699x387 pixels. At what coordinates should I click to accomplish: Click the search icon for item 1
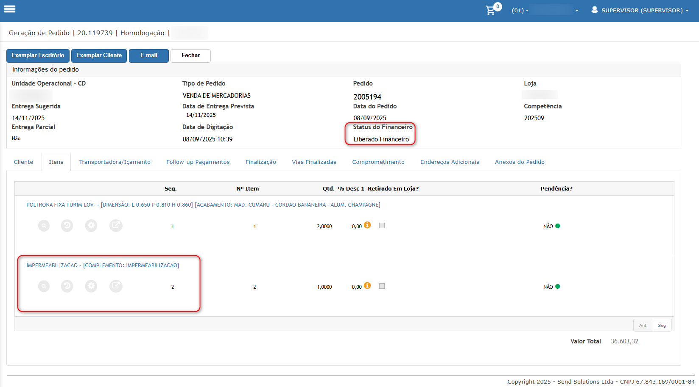point(44,226)
